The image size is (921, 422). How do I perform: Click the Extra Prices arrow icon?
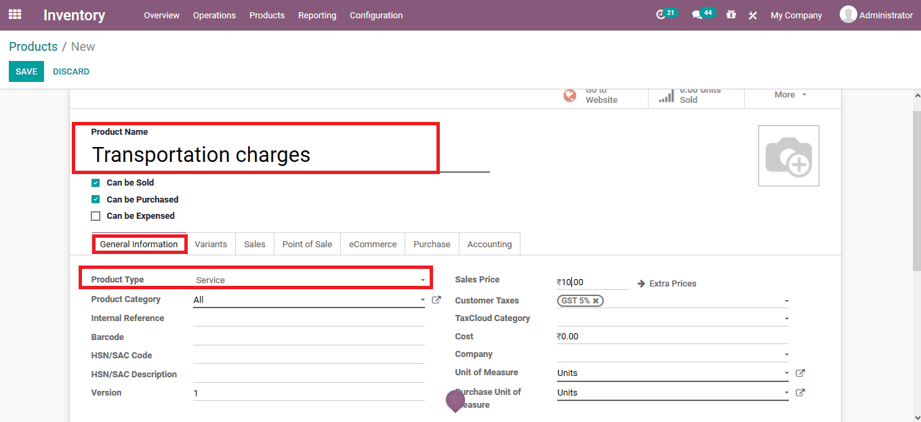pyautogui.click(x=641, y=284)
